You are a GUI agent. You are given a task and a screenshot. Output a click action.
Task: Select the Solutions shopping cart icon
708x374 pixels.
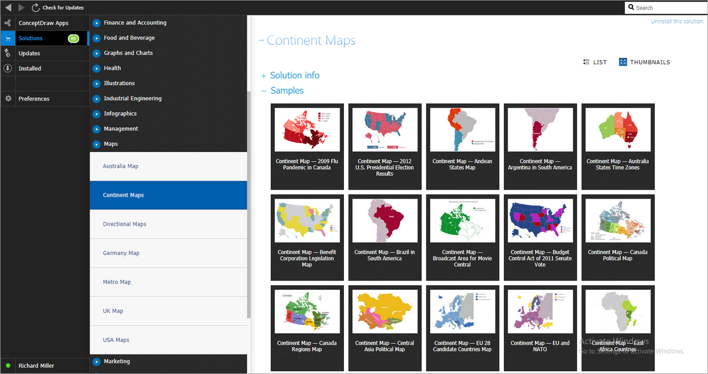(x=8, y=37)
